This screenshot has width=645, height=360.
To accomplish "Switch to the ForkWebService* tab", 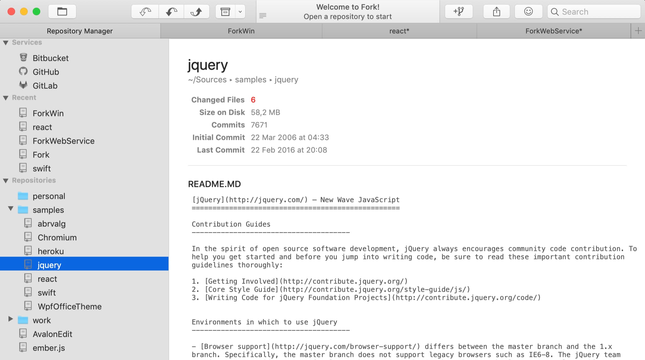I will click(554, 31).
